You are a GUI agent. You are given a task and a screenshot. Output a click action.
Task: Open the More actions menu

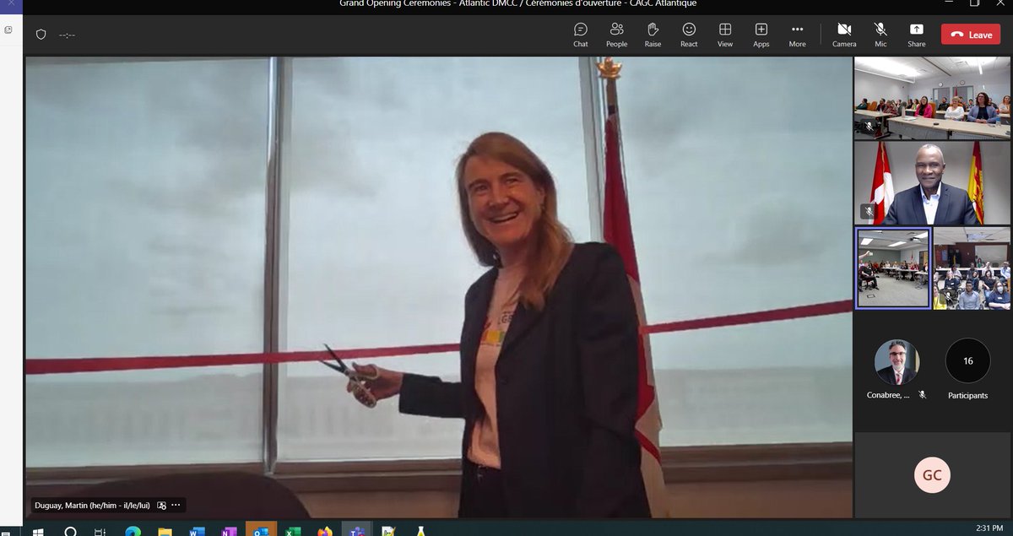point(797,35)
